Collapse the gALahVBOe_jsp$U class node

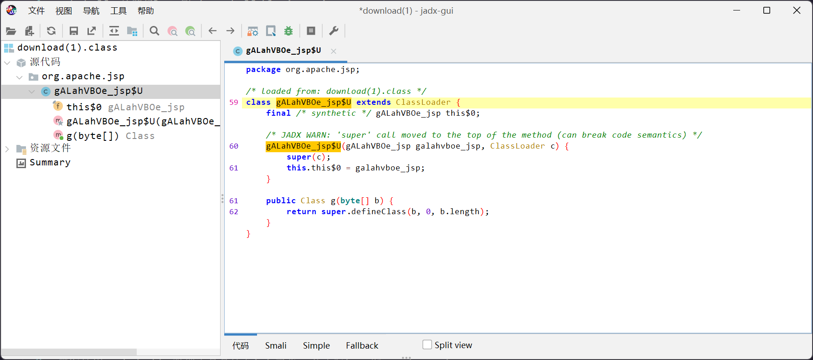pyautogui.click(x=31, y=92)
